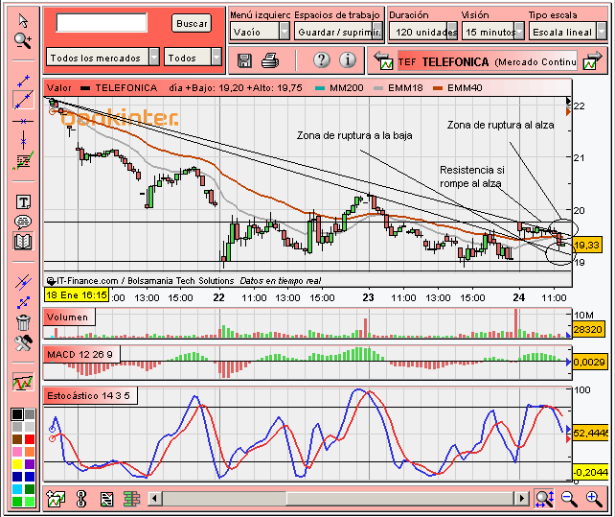The image size is (615, 517).
Task: Open the info icon
Action: click(x=348, y=60)
